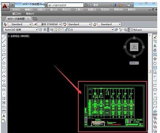Click the Erase tool in modify toolbar
The image size is (160, 133).
pyautogui.click(x=155, y=37)
